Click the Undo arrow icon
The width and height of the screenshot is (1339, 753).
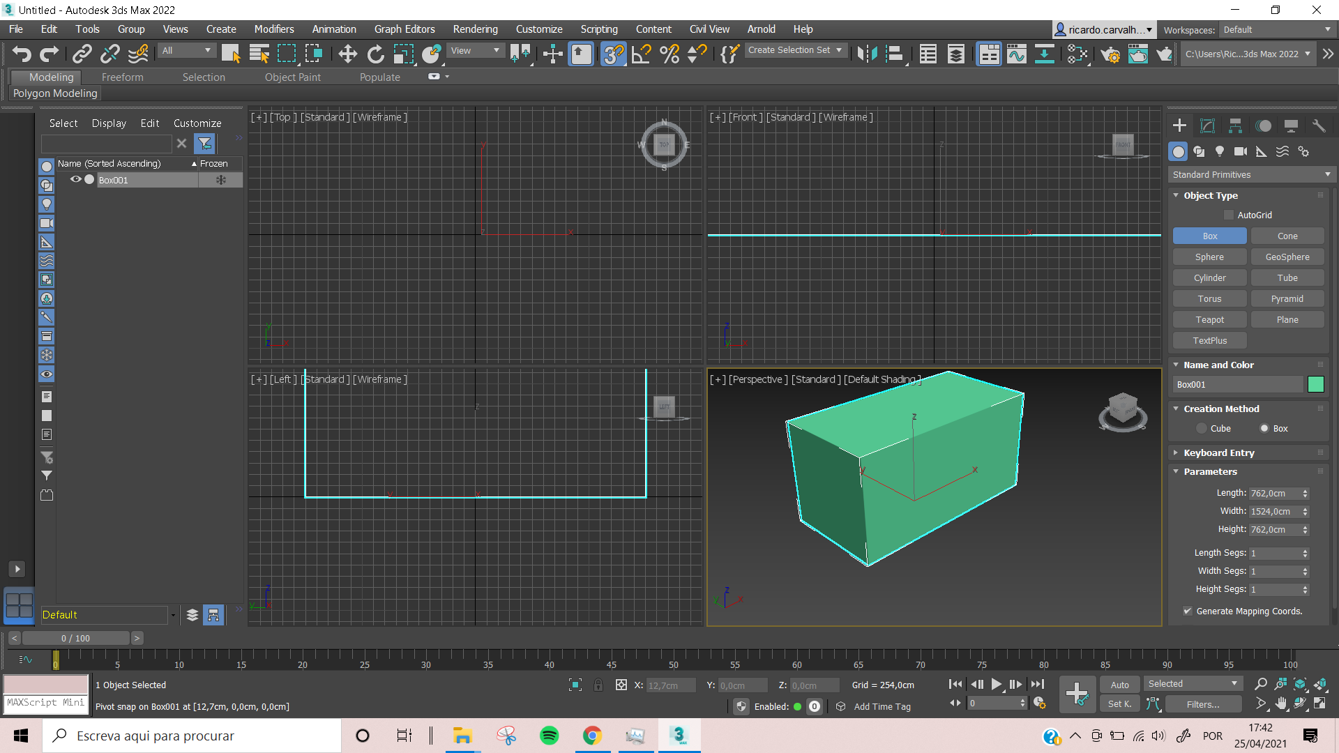[22, 54]
